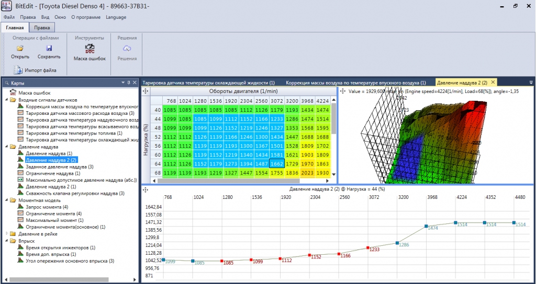Select Маска ошибок tree item
This screenshot has width=536, height=284.
coord(34,93)
